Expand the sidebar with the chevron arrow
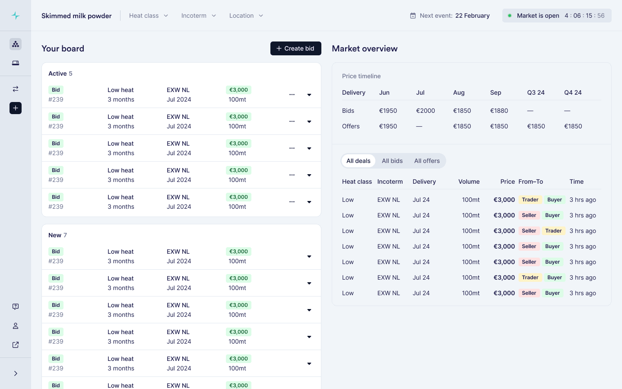622x389 pixels. pos(16,373)
